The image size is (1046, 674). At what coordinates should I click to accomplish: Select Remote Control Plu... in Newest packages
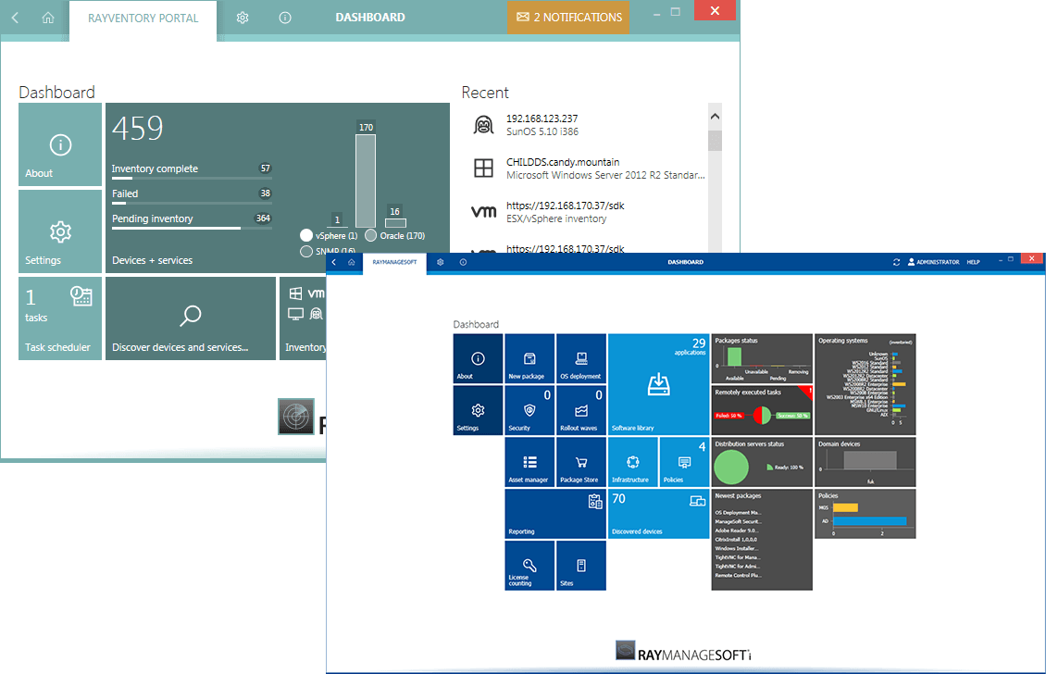click(x=738, y=575)
